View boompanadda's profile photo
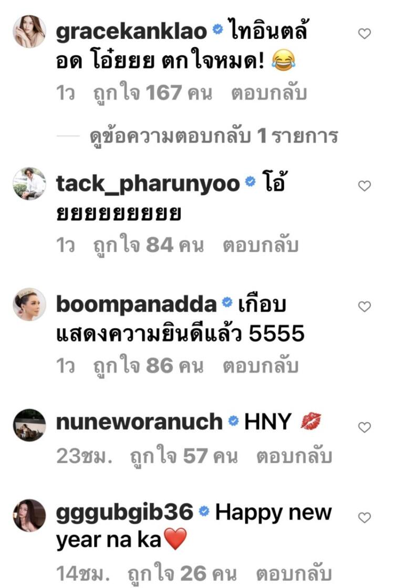This screenshot has width=394, height=588. [29, 304]
